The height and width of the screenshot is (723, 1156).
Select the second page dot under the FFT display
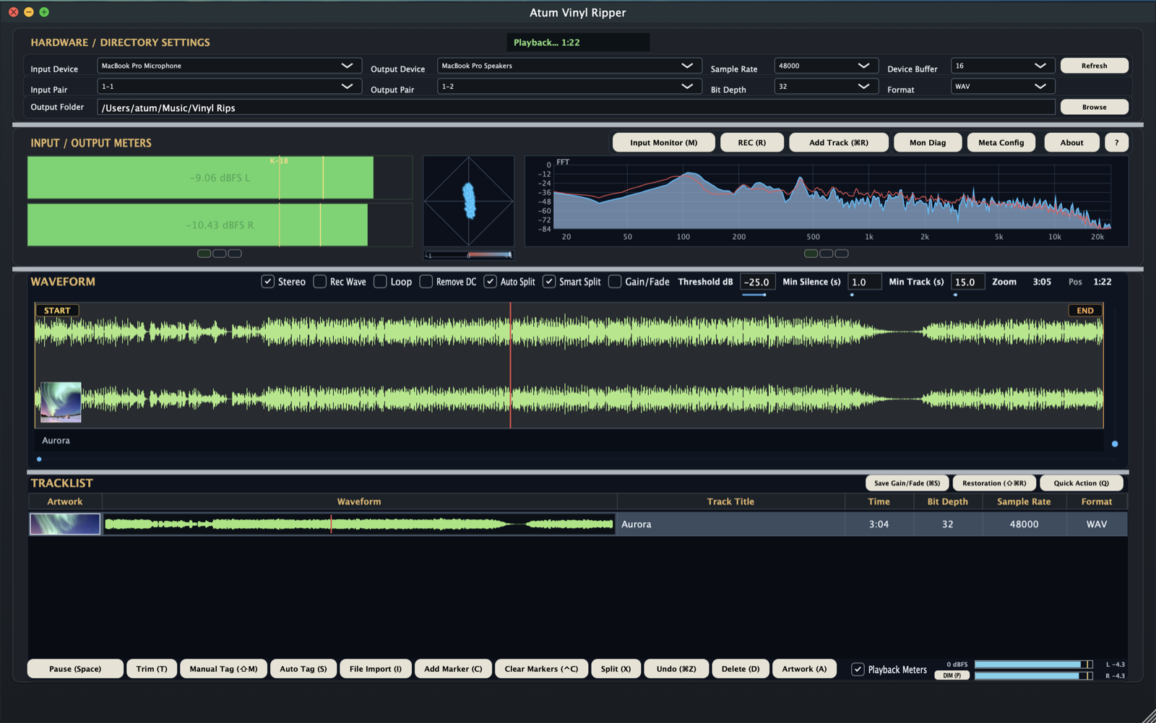[827, 254]
